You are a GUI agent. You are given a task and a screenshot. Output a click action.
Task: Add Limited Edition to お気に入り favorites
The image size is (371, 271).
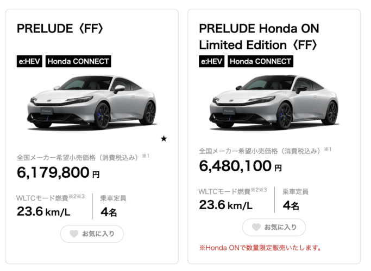click(x=274, y=227)
